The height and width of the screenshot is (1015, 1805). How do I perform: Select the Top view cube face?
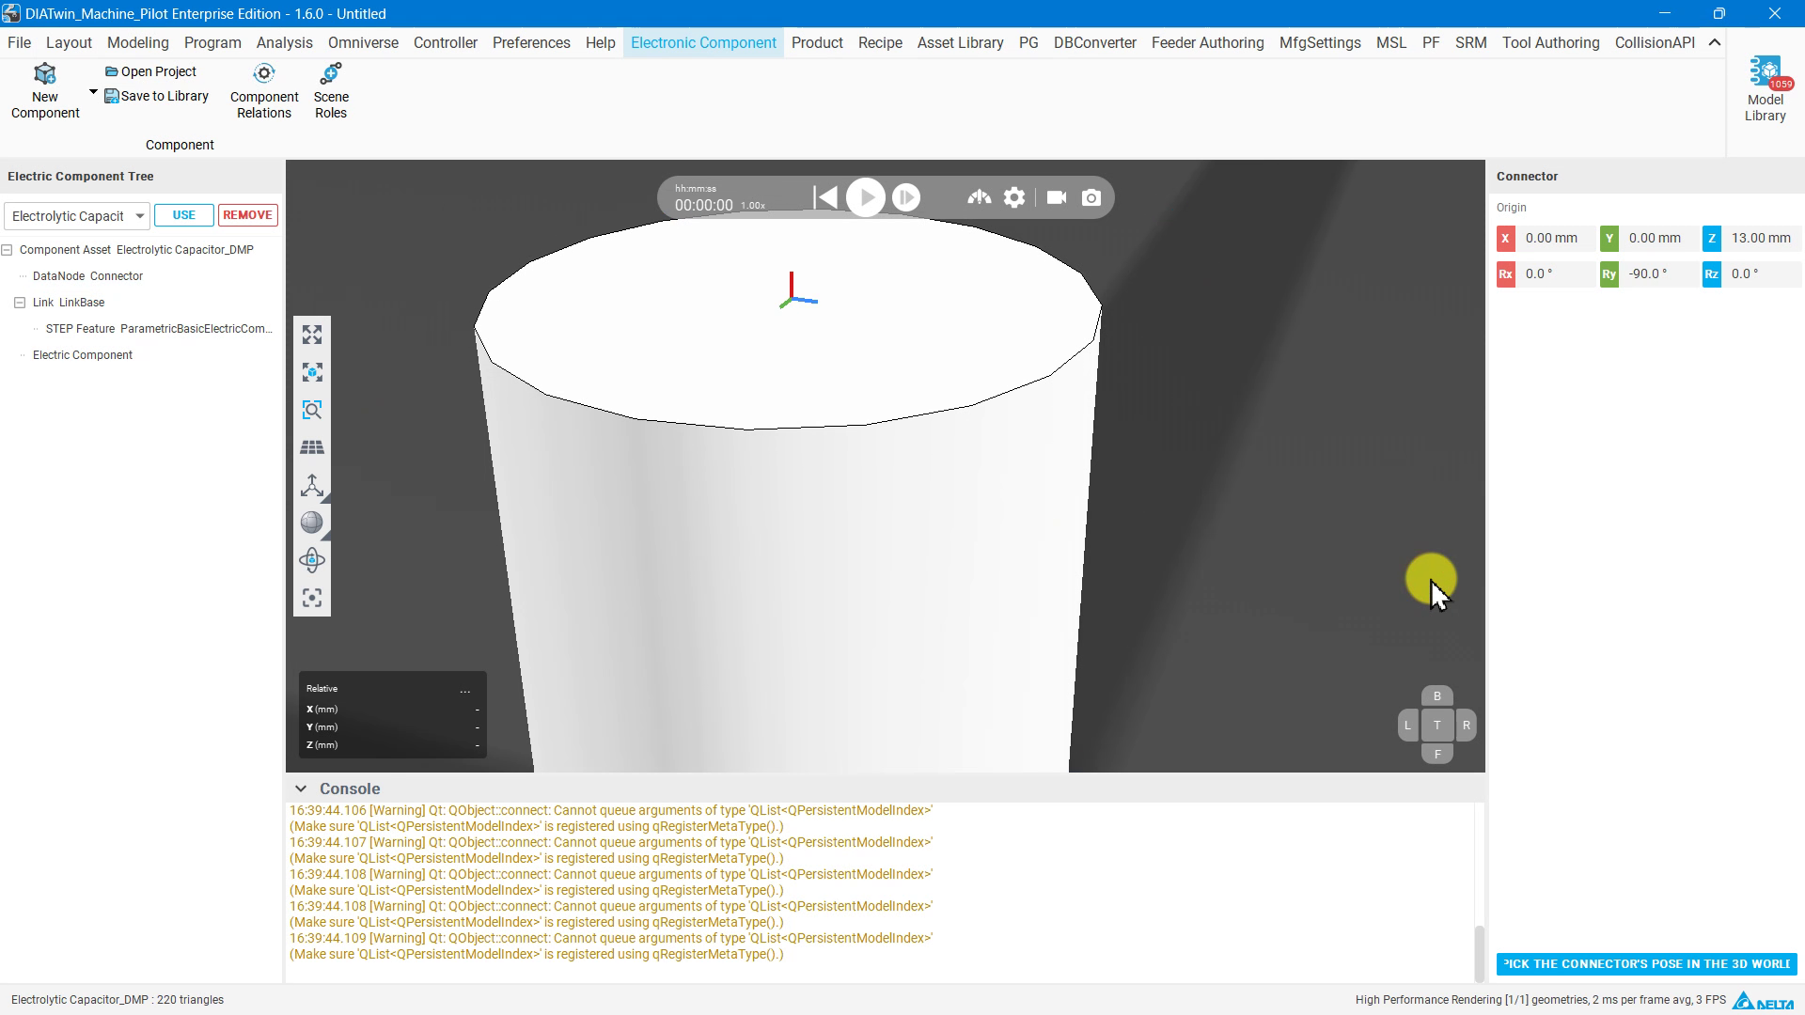coord(1436,725)
